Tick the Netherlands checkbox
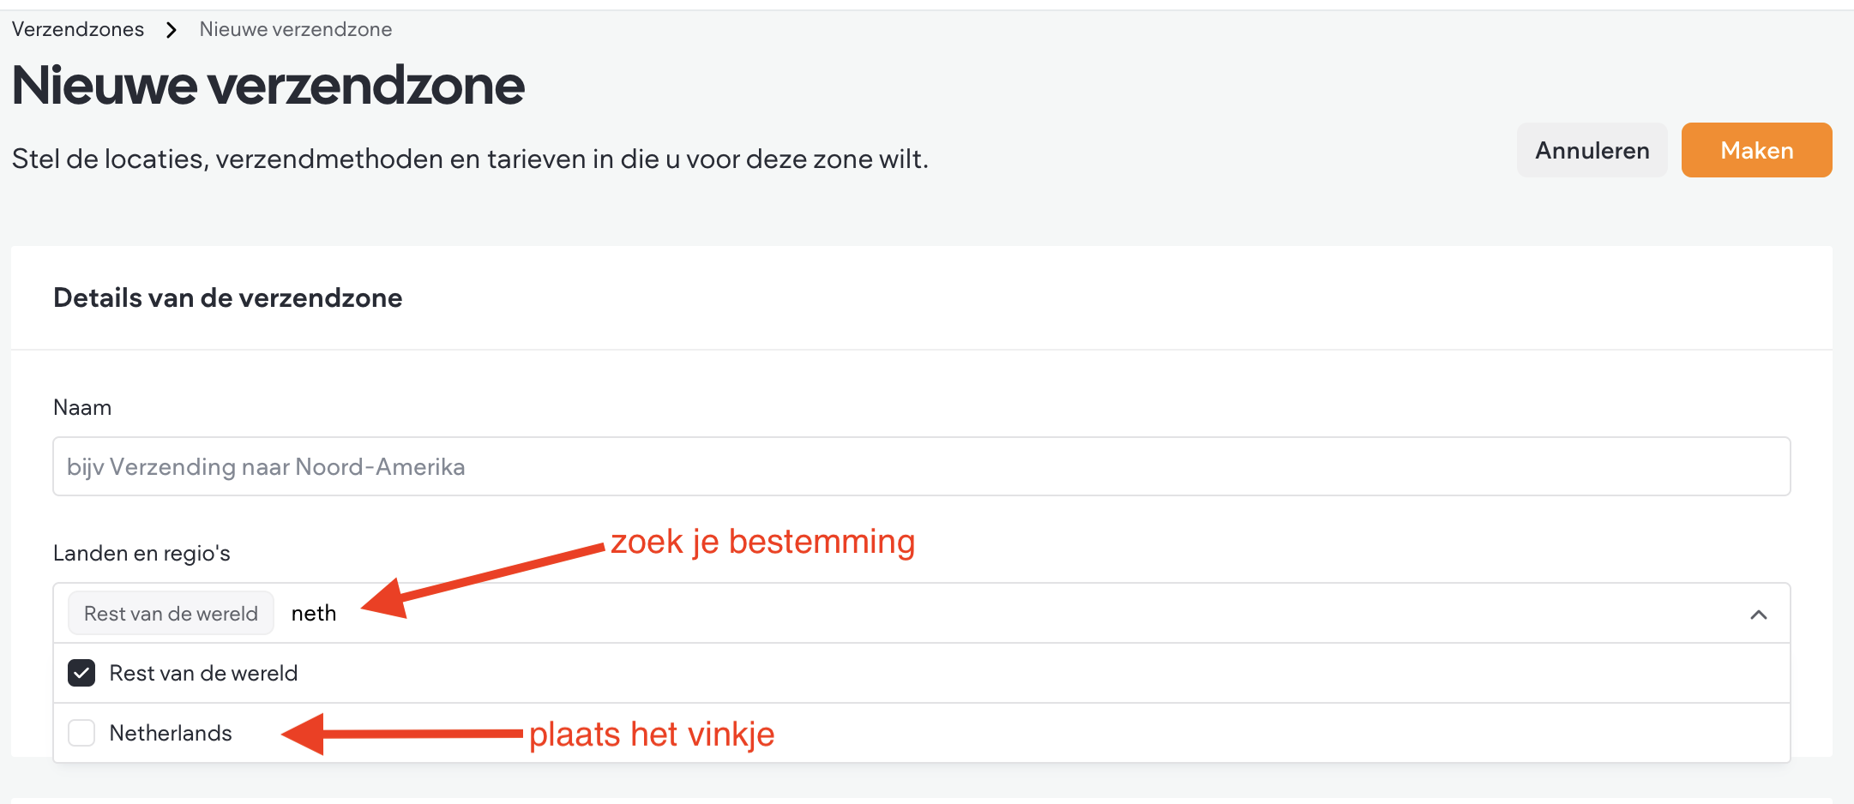Screen dimensions: 1854x804 pyautogui.click(x=81, y=733)
